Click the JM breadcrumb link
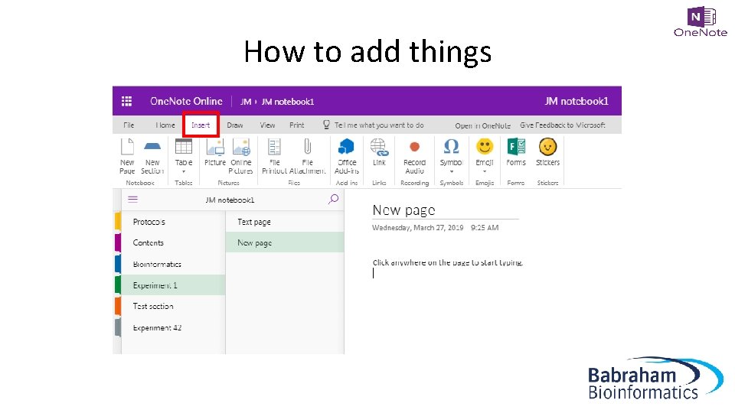This screenshot has height=413, width=735. coord(246,102)
